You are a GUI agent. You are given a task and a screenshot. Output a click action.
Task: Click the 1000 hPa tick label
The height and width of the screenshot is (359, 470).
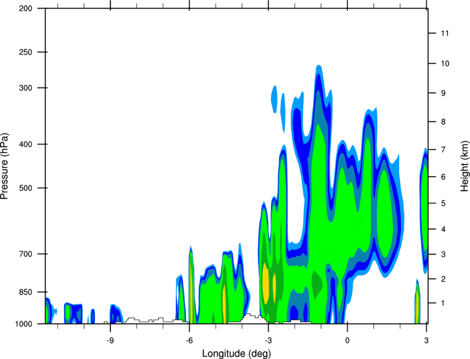point(24,324)
